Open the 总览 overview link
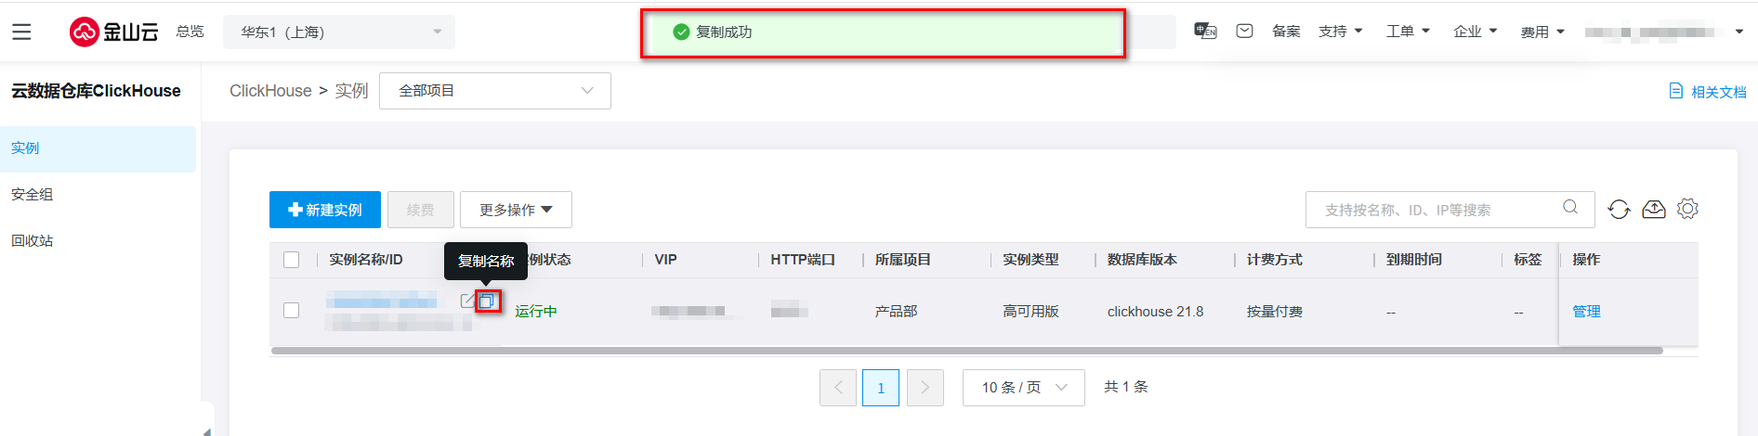 [190, 32]
